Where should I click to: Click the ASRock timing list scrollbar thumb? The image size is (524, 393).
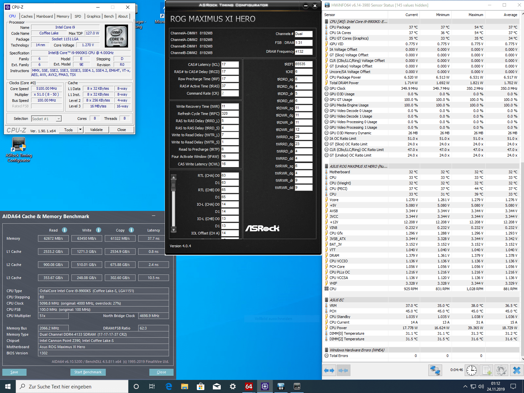[x=174, y=185]
